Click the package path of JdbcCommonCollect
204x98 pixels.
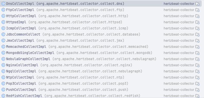coord(91,35)
